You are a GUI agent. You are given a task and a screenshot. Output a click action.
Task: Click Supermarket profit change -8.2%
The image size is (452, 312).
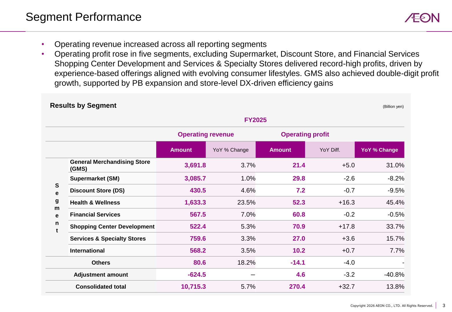pyautogui.click(x=396, y=179)
